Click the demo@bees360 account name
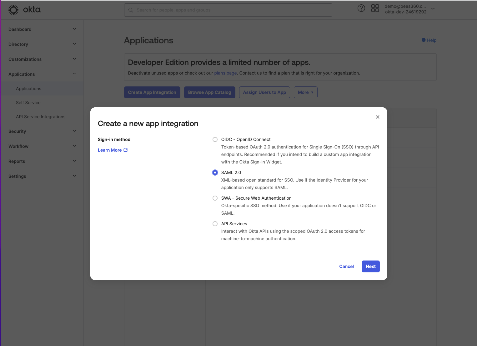 coord(405,6)
